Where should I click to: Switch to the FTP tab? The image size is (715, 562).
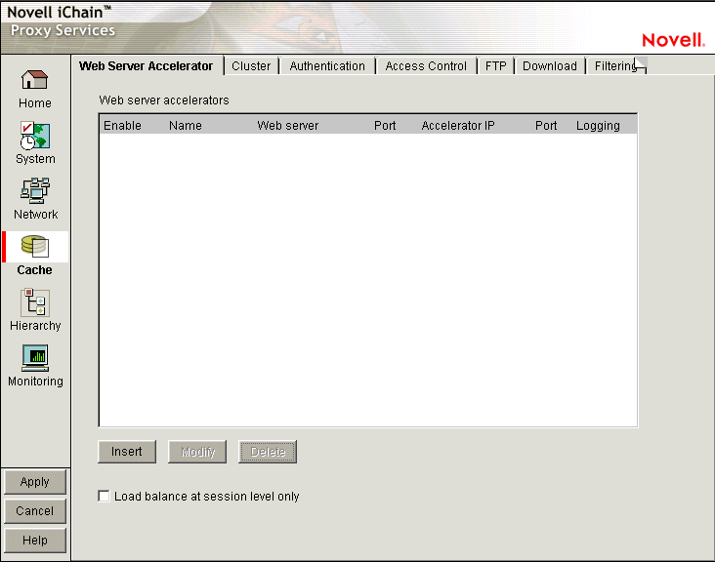pyautogui.click(x=495, y=66)
